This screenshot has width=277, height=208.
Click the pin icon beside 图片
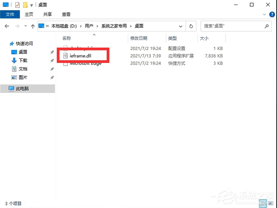(52, 78)
